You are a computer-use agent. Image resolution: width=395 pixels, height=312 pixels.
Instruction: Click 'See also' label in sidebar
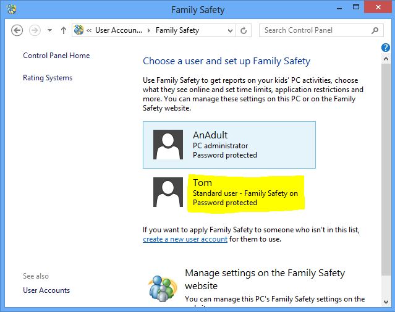pyautogui.click(x=36, y=276)
